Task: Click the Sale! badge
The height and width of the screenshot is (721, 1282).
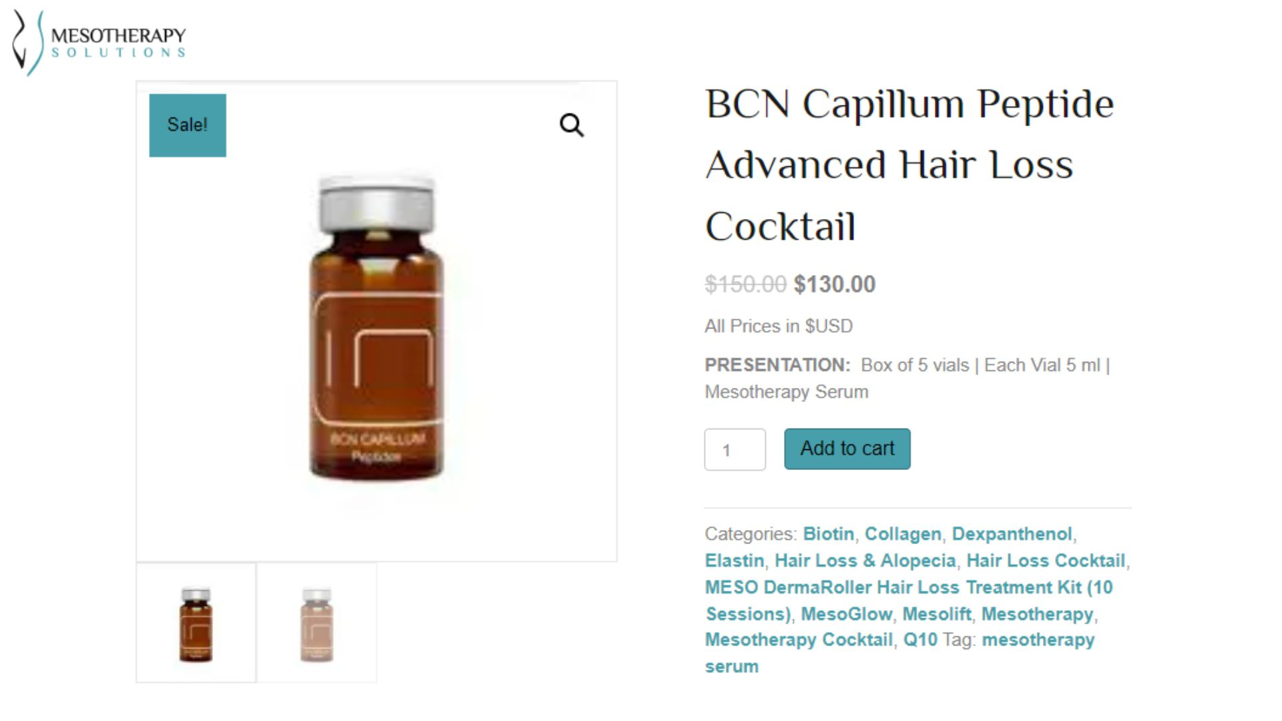Action: tap(188, 126)
